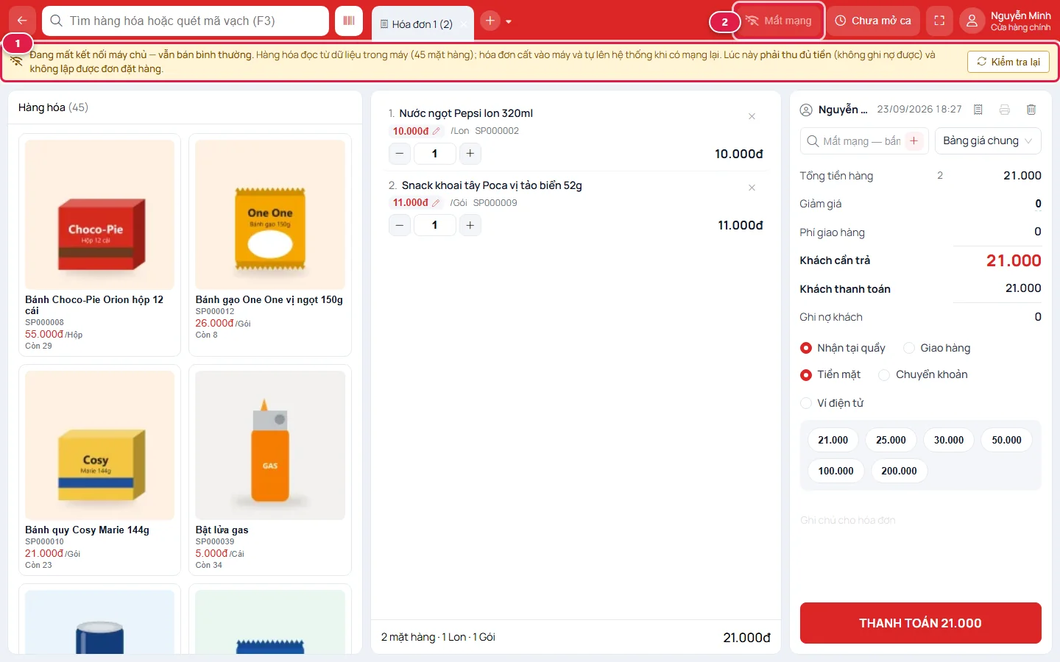This screenshot has height=662, width=1060.
Task: Open the new-invoice options dropdown arrow
Action: click(509, 21)
